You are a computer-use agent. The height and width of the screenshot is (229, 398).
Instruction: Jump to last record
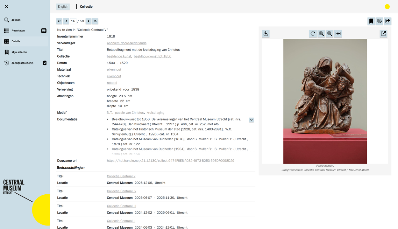95,21
